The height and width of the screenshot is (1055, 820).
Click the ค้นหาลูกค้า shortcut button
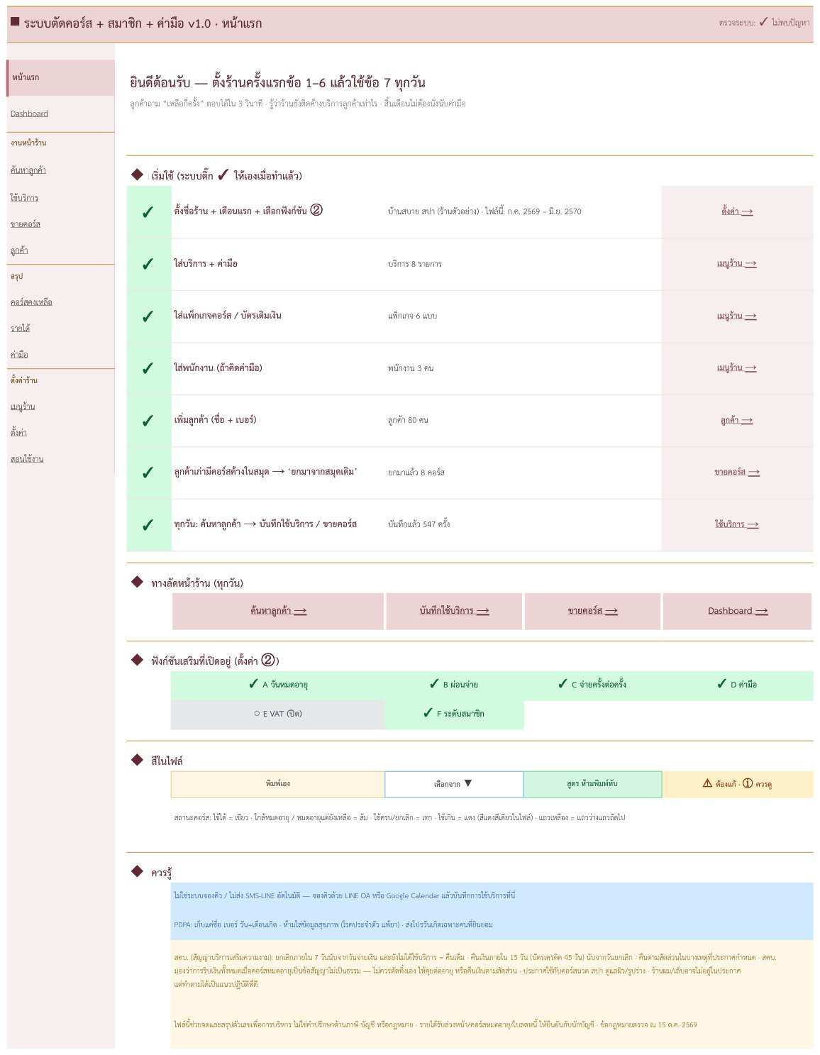click(x=278, y=611)
